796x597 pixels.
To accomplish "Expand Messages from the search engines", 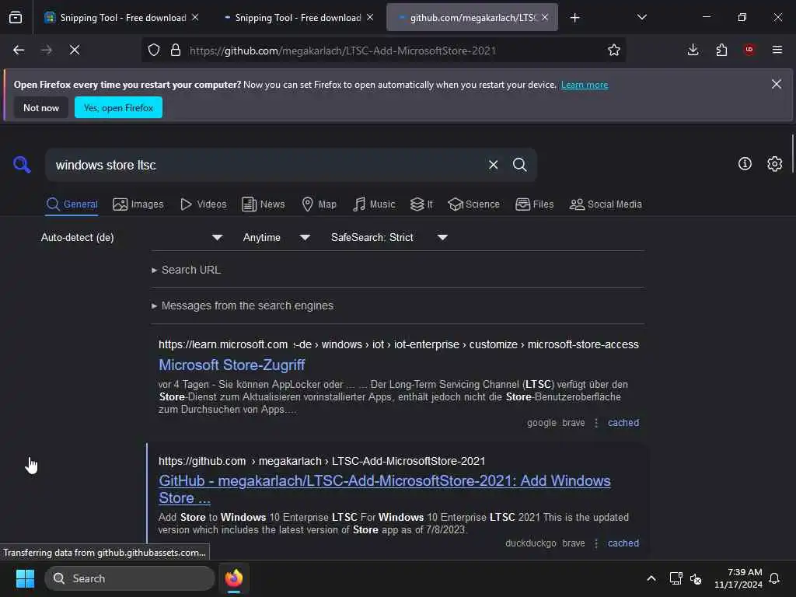I will 243,305.
